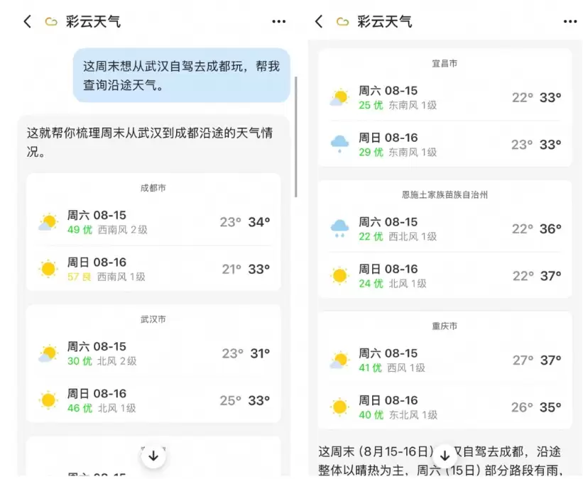Click 周日 08-16 in 武汉市 card
583x479 pixels.
(x=97, y=394)
